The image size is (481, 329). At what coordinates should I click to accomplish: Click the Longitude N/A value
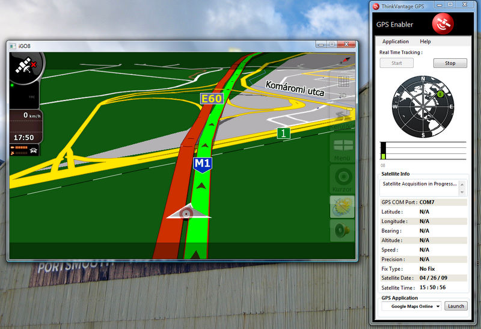[424, 221]
